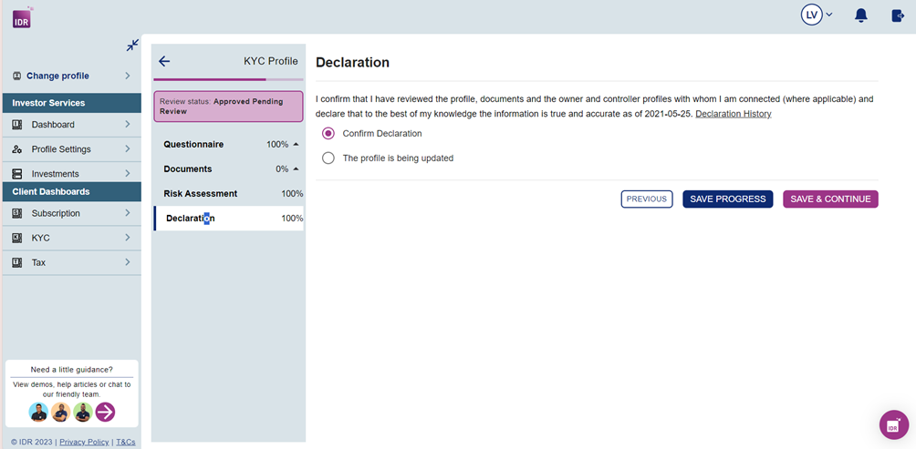Open the purple guidance arrow button
This screenshot has width=916, height=449.
(105, 413)
